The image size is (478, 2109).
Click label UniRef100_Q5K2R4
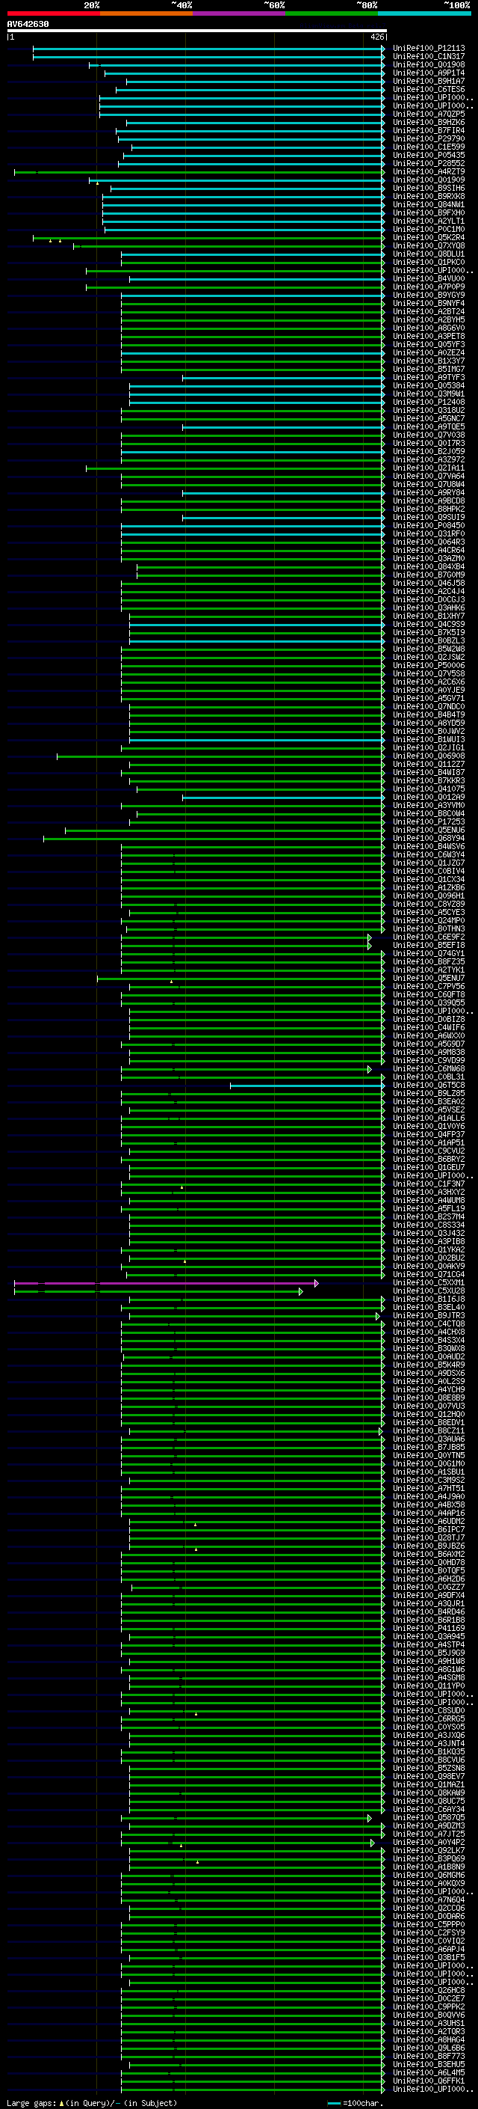pos(429,237)
